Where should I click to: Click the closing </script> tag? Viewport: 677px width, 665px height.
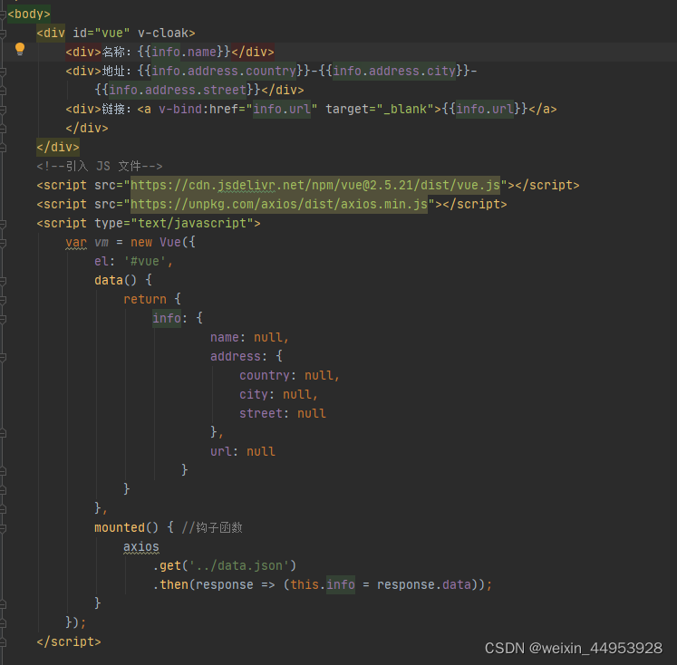click(69, 642)
